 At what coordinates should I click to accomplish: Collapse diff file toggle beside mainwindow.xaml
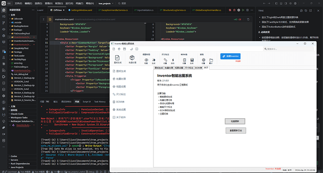click(44, 19)
